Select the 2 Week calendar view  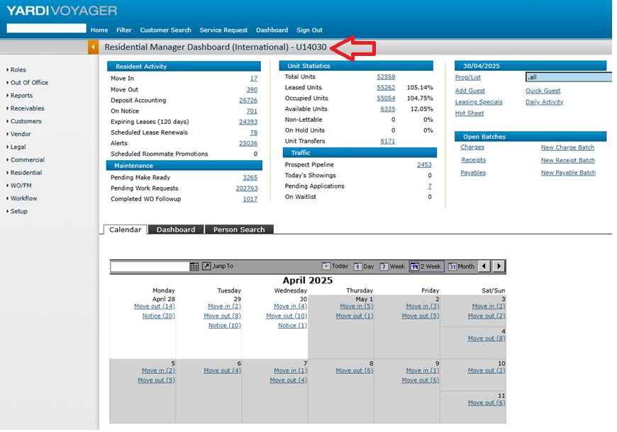coord(426,266)
